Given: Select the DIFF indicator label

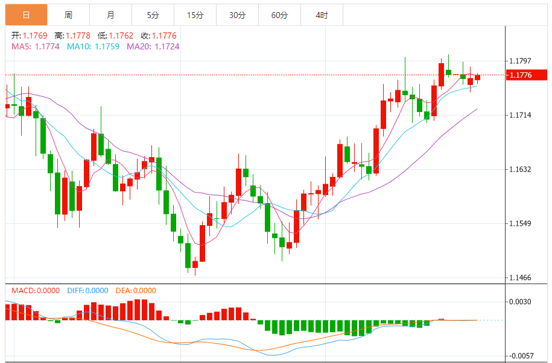Looking at the screenshot, I should click(87, 291).
